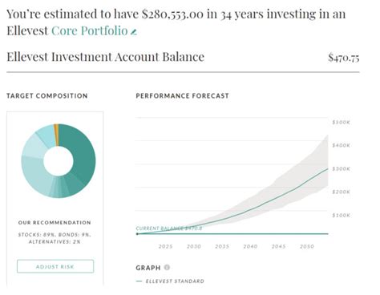Click the info icon next to GRAPH
The height and width of the screenshot is (295, 380).
coord(167,267)
